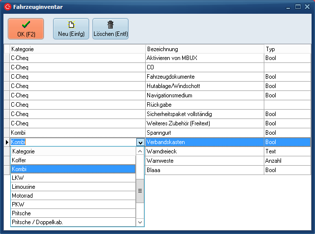Click the Kategorie column header

78,49
